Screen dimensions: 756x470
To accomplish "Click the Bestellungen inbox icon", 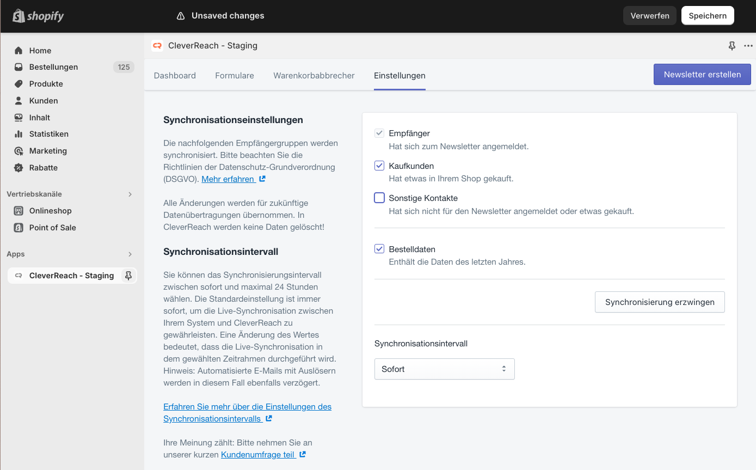I will click(x=19, y=67).
